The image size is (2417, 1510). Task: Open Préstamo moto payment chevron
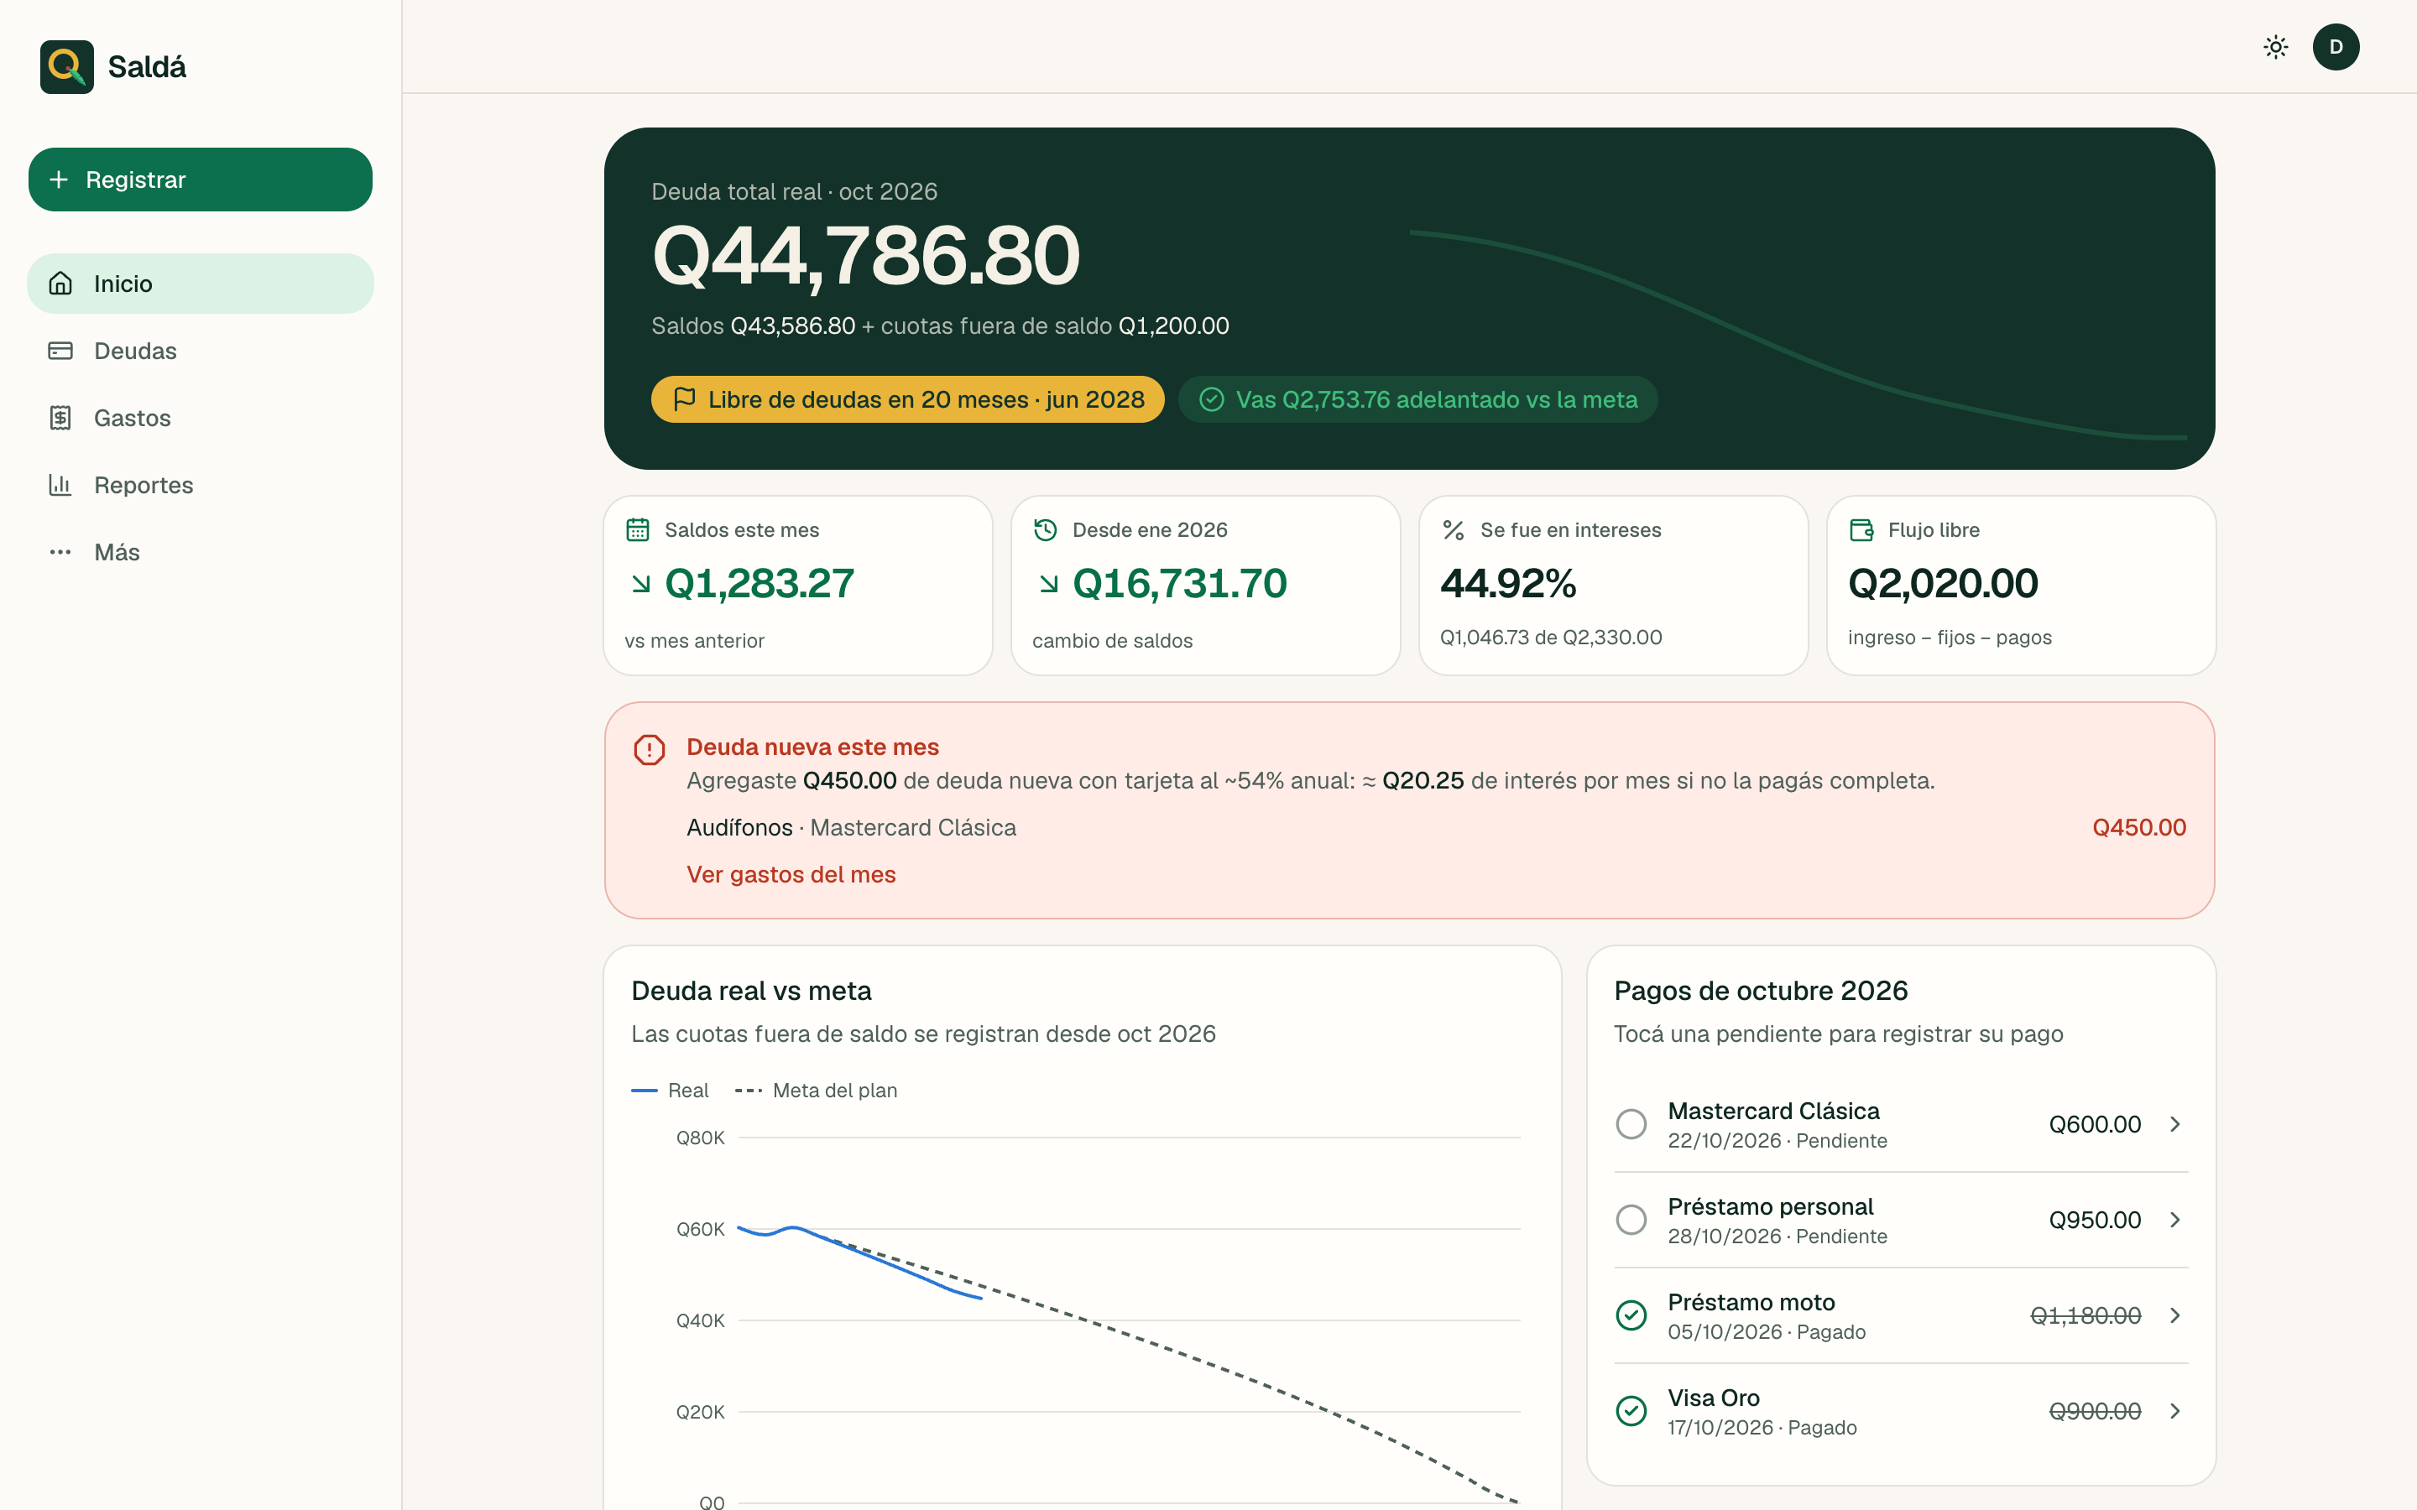pos(2174,1315)
